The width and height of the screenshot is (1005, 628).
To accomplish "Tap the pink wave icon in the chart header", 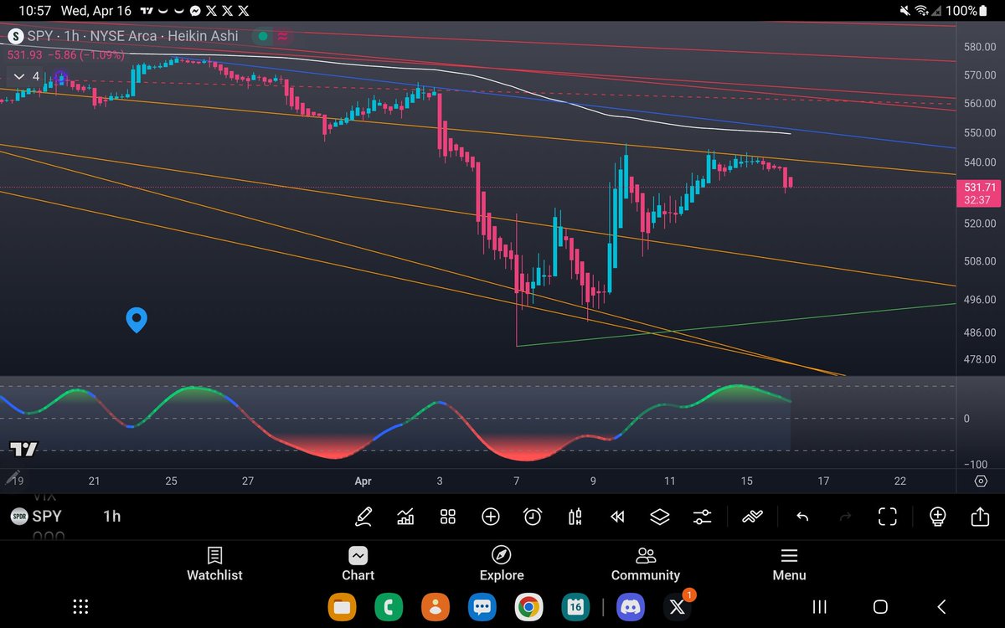I will (284, 36).
